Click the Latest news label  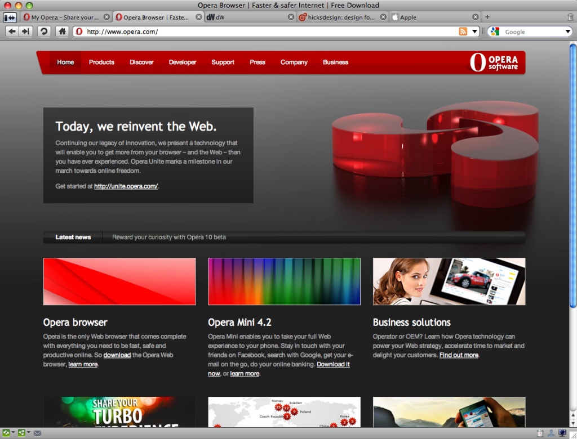[73, 237]
